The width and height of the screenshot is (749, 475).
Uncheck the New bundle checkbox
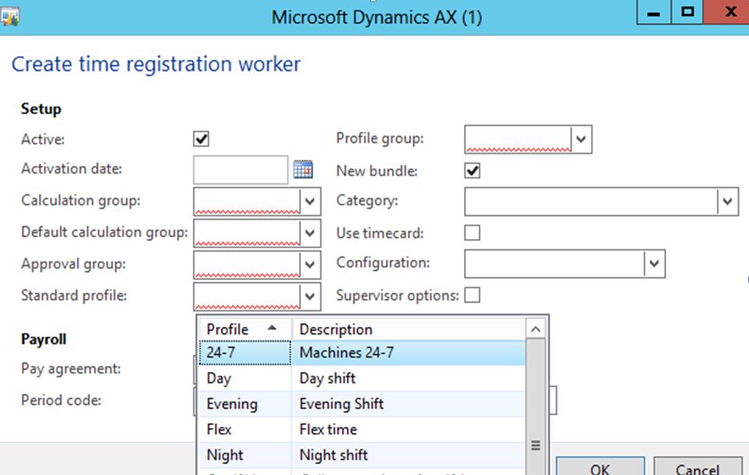tap(473, 170)
